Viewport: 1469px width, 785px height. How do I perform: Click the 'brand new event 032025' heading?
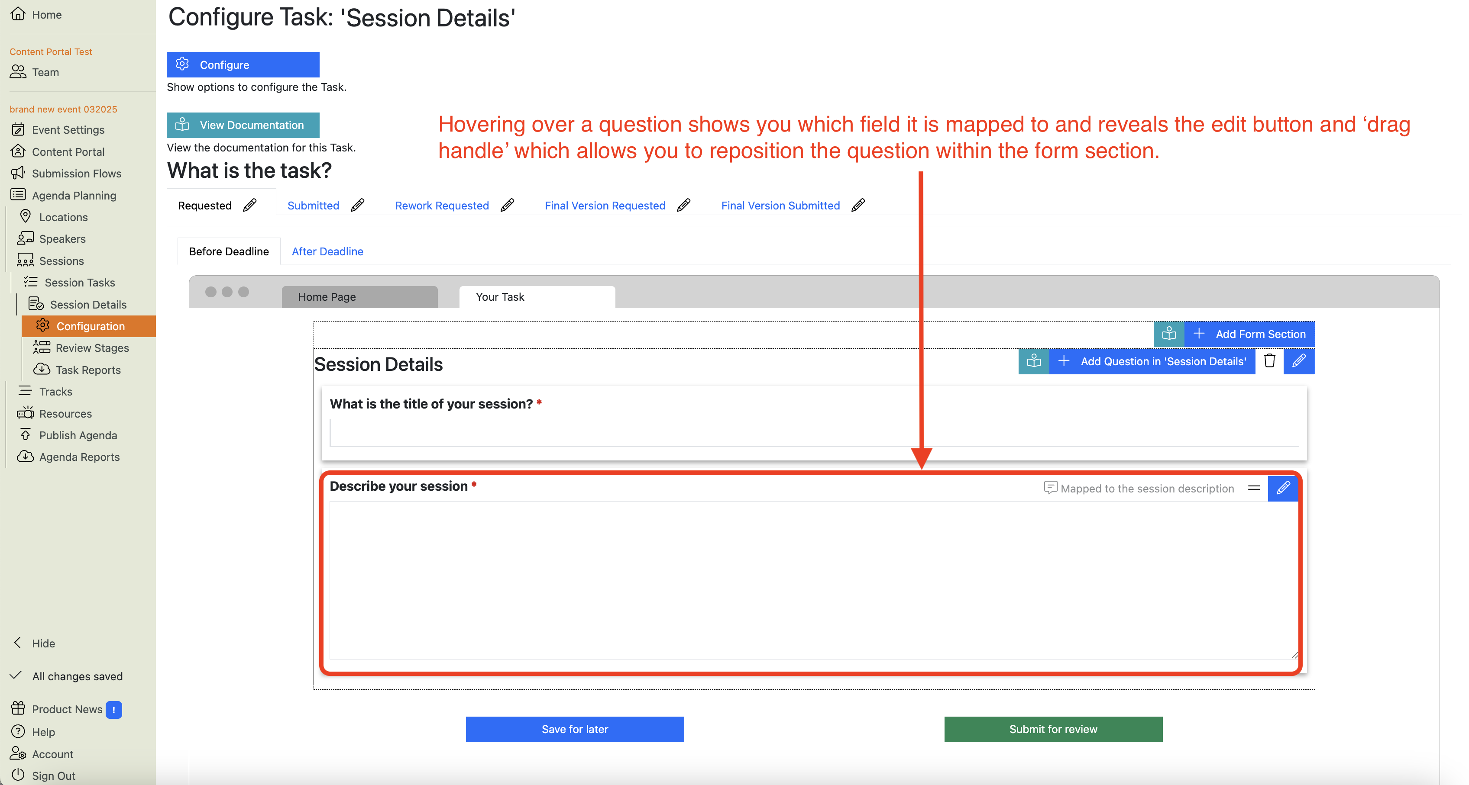click(63, 109)
